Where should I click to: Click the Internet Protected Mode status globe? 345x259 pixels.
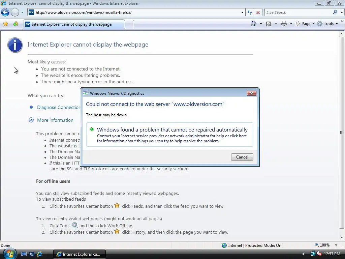[224, 246]
